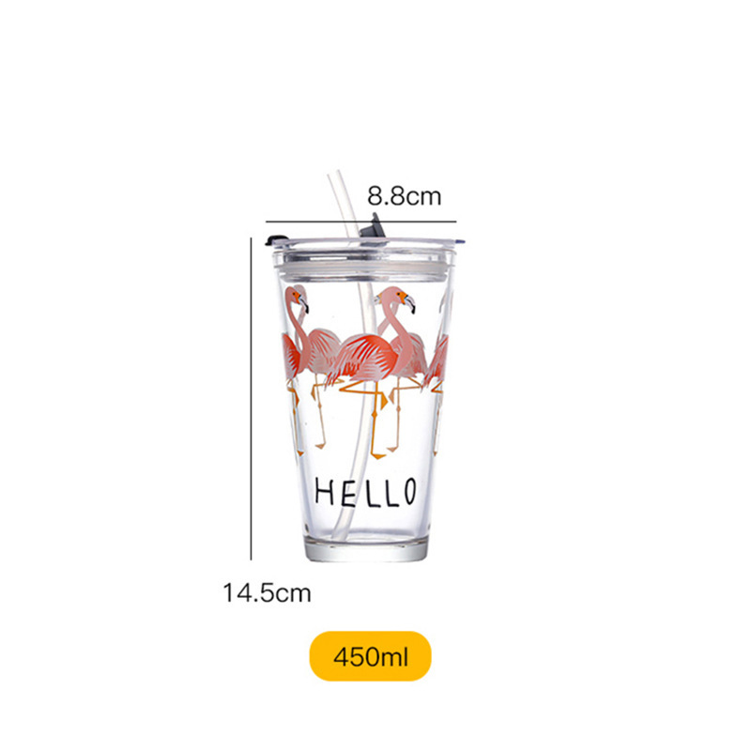Click the letter O in HELLO
The height and width of the screenshot is (751, 751).
tap(409, 491)
